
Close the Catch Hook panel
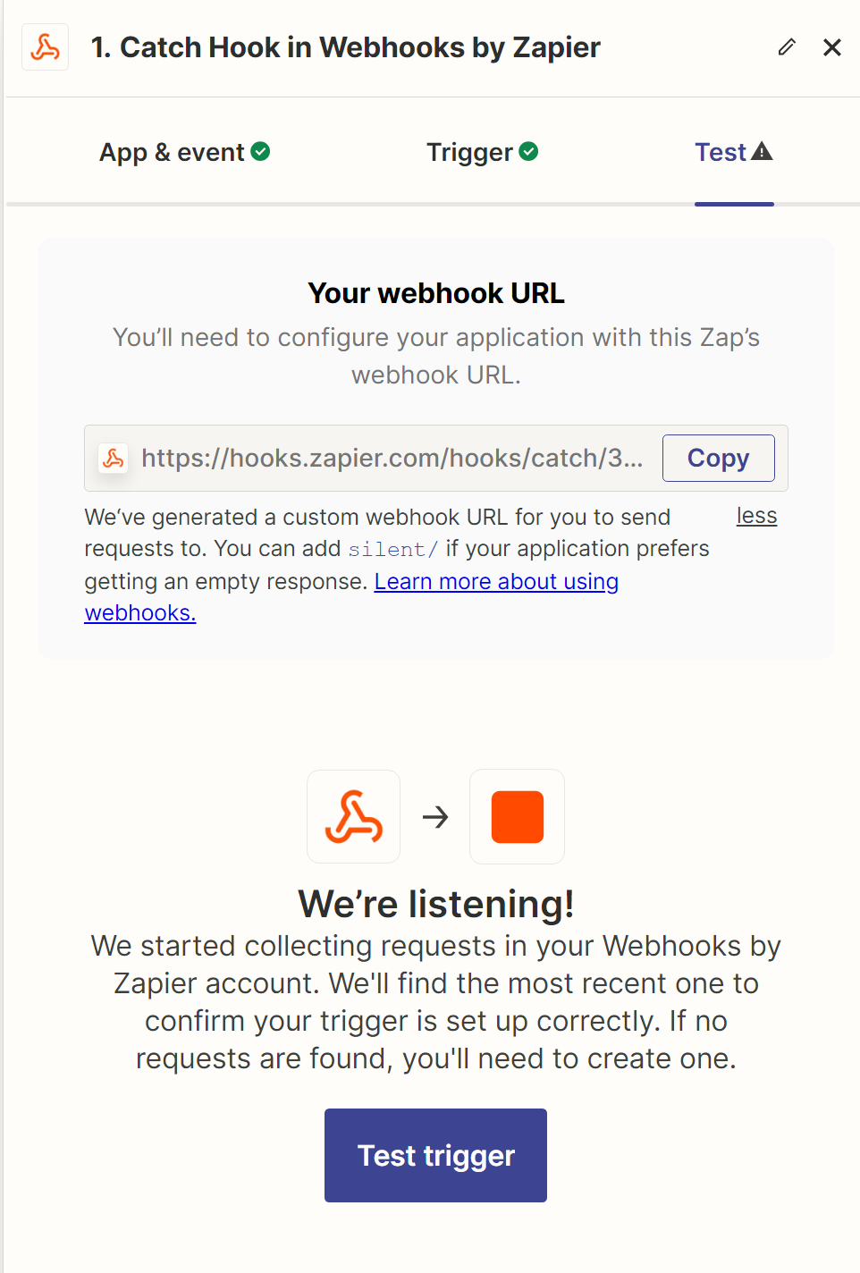(832, 47)
